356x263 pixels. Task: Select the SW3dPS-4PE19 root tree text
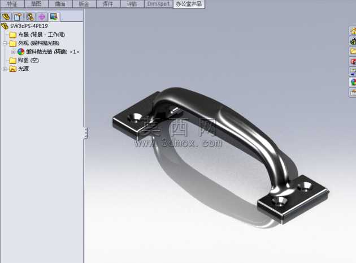[29, 26]
